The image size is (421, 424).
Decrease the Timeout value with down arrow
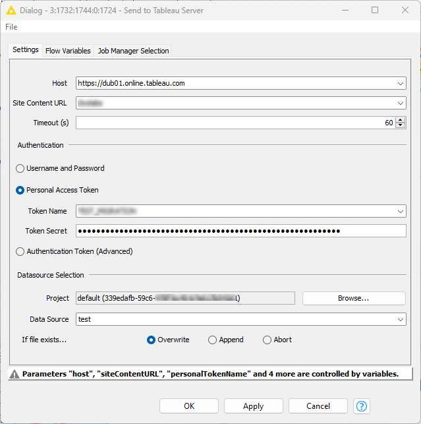point(401,125)
